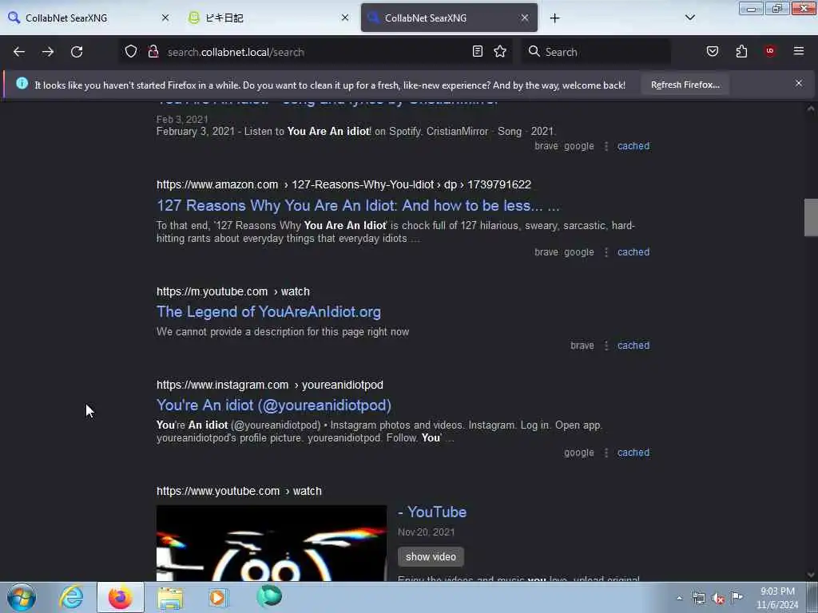818x613 pixels.
Task: Click the page vertical scrollbar thumb
Action: click(x=811, y=217)
